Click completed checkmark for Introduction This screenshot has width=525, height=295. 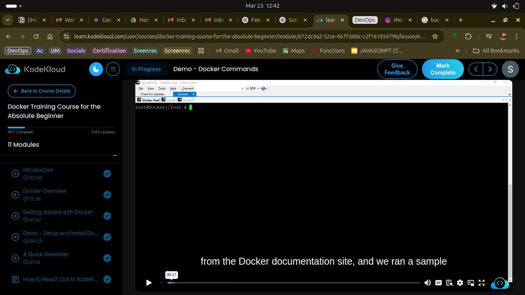click(x=107, y=174)
